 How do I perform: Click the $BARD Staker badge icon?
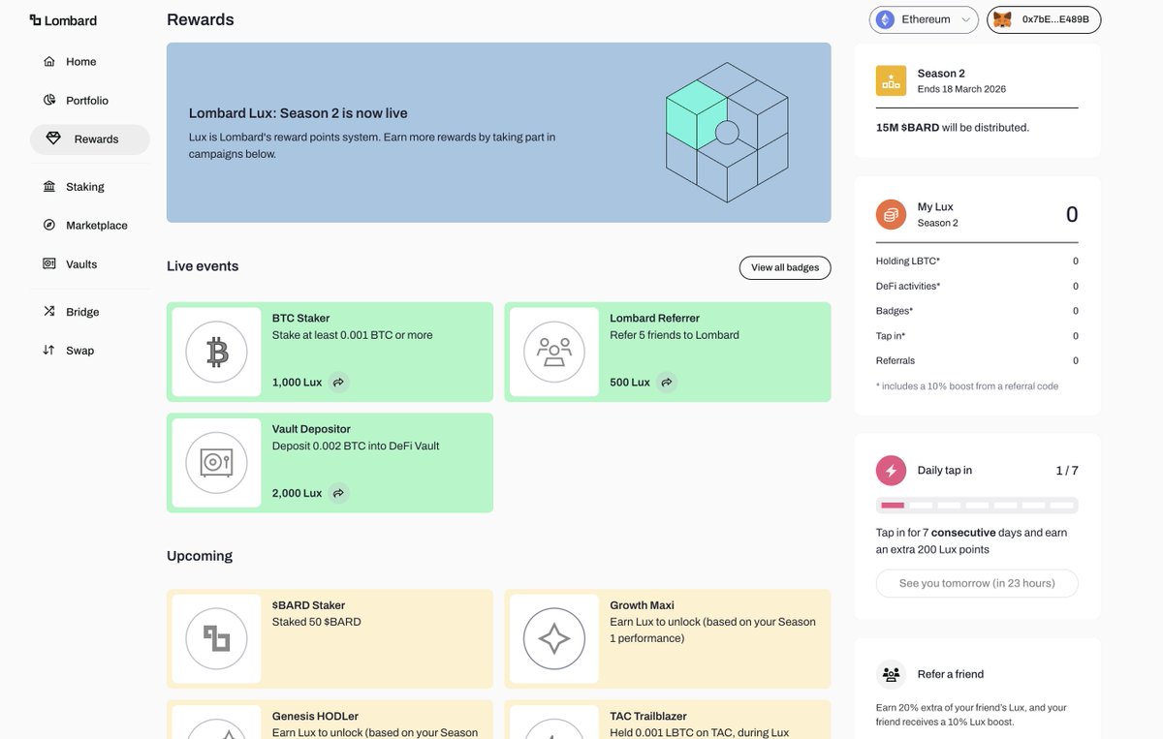click(217, 639)
